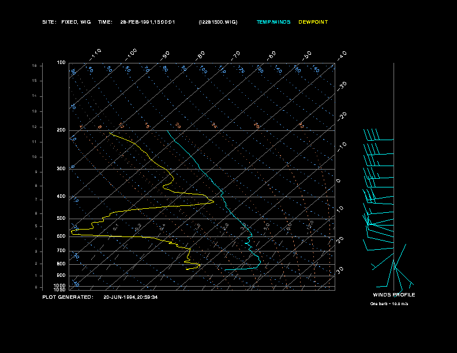The height and width of the screenshot is (353, 457).
Task: Click the 11 km height axis label
Action: 35,142
